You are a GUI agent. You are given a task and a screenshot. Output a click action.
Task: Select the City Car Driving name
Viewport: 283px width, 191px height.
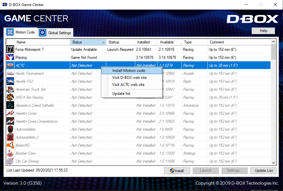27,161
